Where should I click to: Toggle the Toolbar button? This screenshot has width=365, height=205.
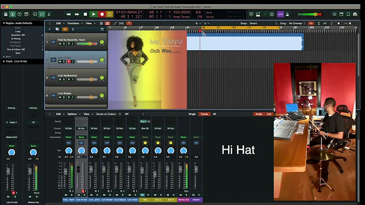point(26,14)
